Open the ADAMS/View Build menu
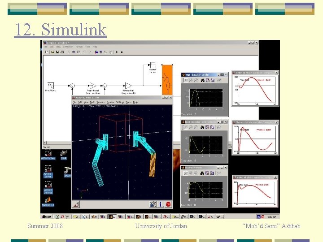 tap(92, 102)
